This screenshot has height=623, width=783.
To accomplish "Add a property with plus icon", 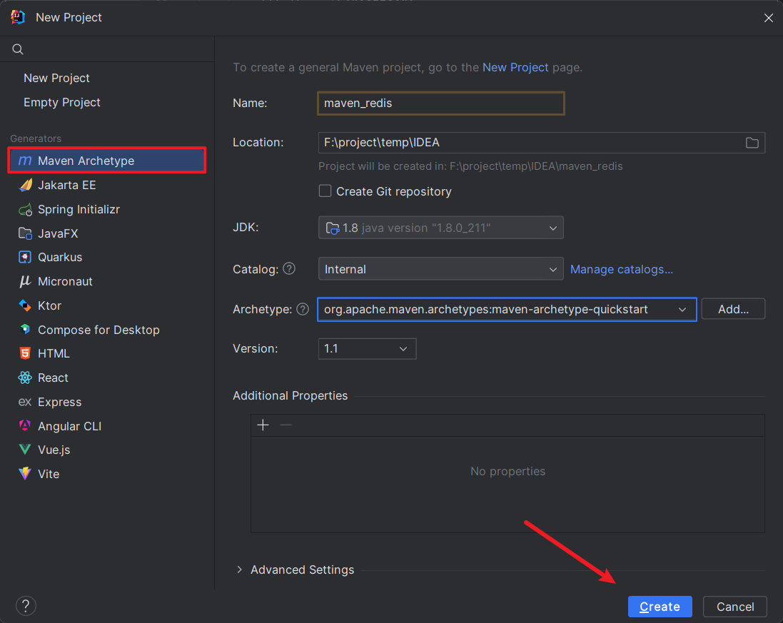I will (263, 425).
